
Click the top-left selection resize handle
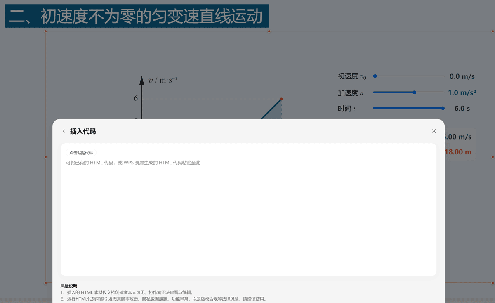[x=46, y=31]
